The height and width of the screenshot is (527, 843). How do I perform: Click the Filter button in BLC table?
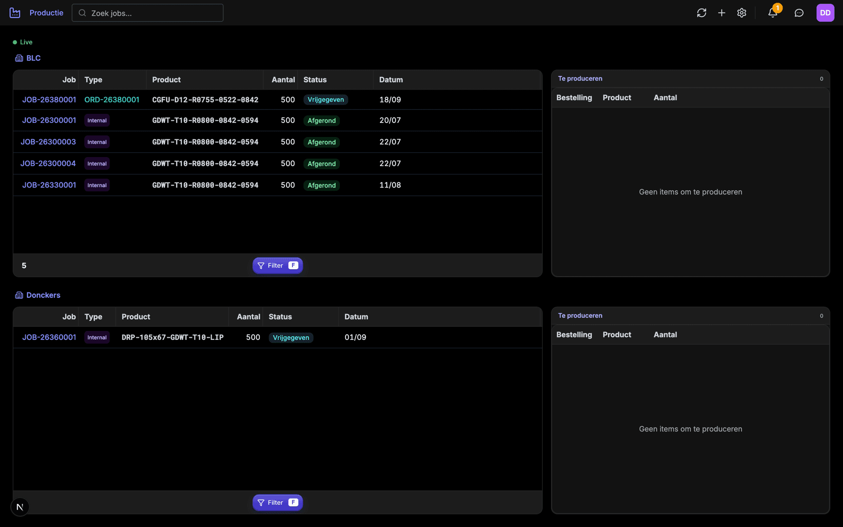pyautogui.click(x=278, y=266)
